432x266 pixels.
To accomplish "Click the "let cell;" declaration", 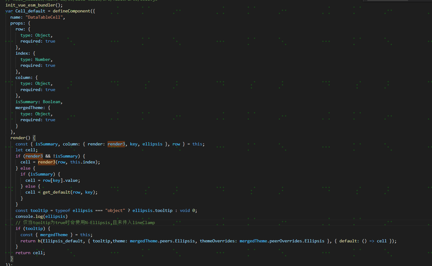I will [27, 150].
